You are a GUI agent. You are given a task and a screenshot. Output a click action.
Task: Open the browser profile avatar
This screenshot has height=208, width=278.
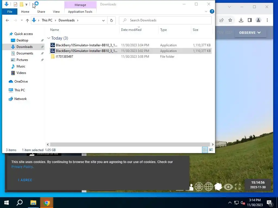pos(258,20)
